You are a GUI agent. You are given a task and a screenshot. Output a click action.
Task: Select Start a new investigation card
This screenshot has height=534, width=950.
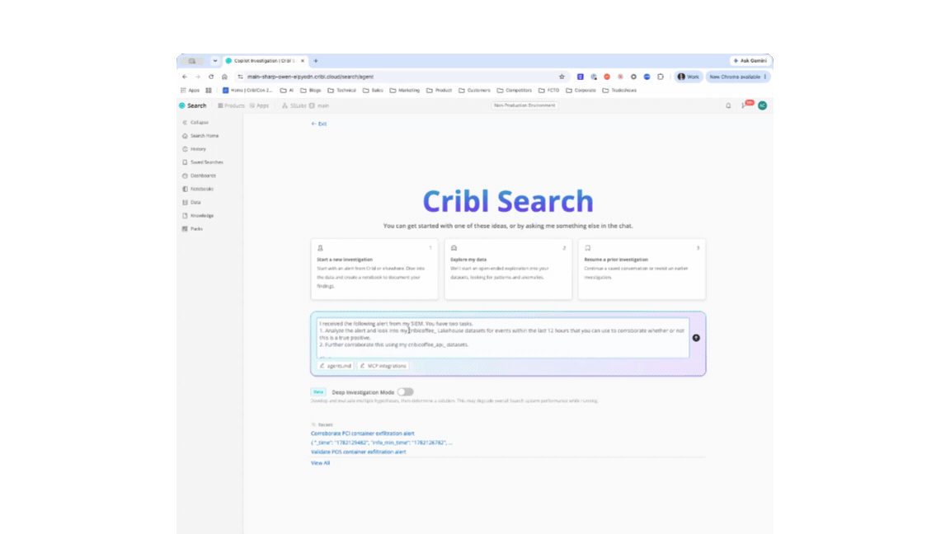(x=374, y=269)
